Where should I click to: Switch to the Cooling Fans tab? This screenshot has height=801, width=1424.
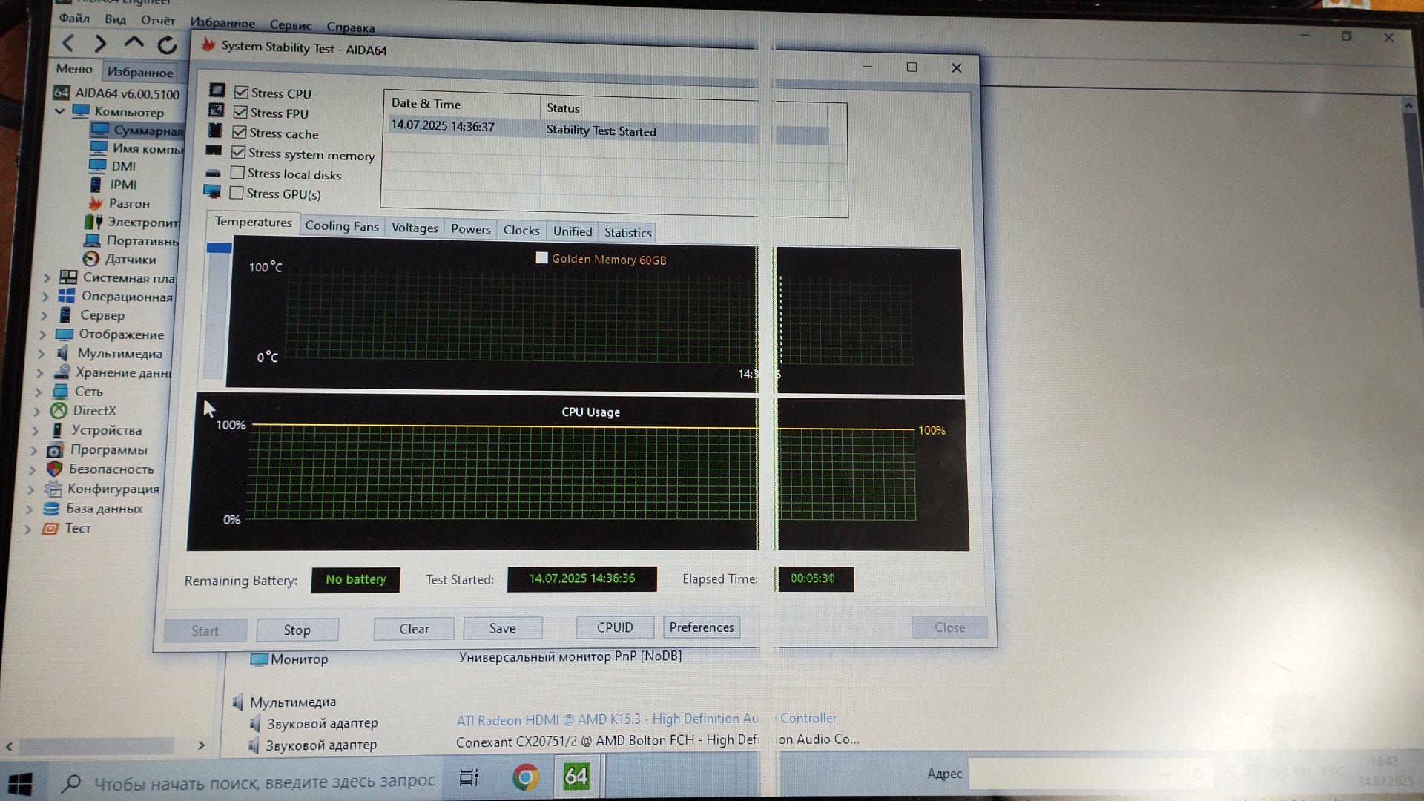pyautogui.click(x=341, y=226)
